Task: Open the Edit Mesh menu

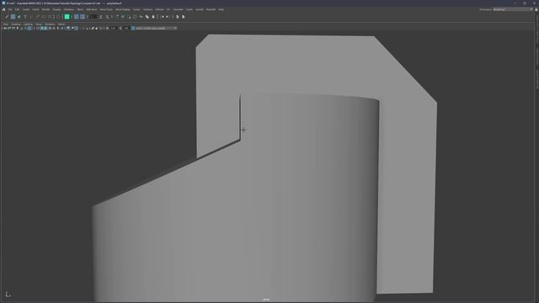Action: [92, 9]
